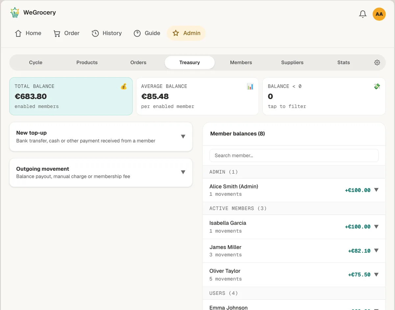Click the Isabella Garcia name
Image resolution: width=395 pixels, height=310 pixels.
pos(228,223)
